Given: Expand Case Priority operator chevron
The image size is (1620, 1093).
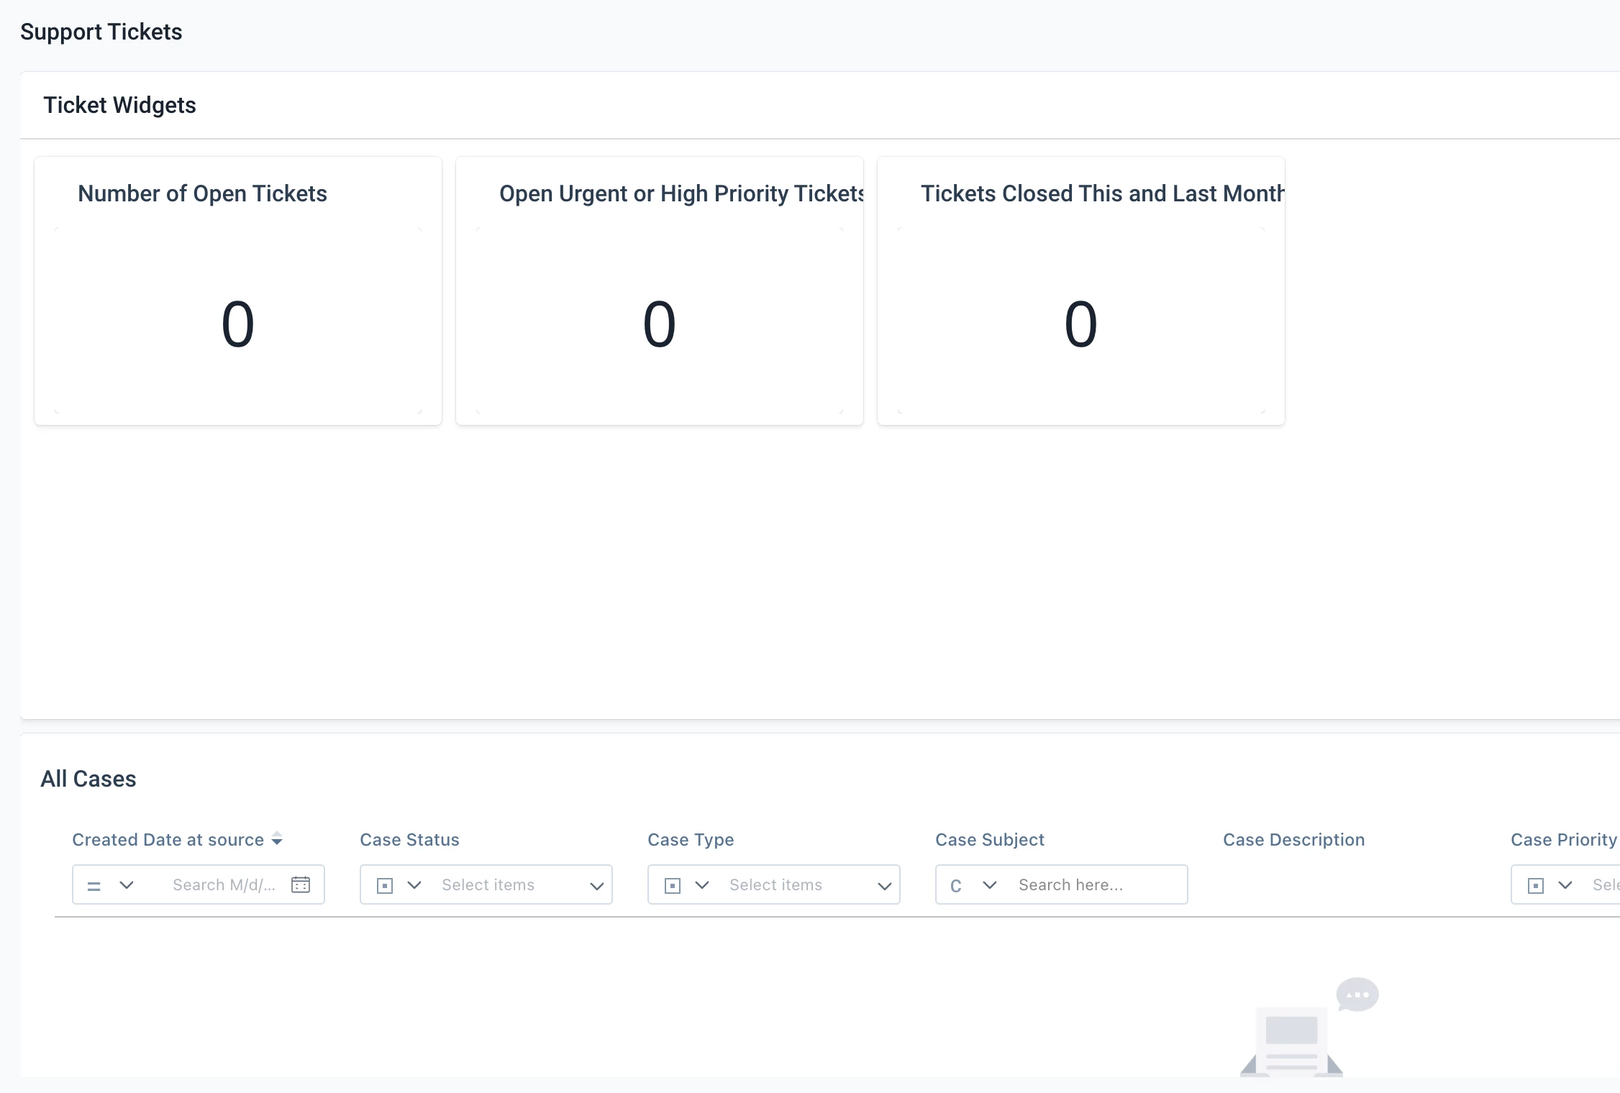Looking at the screenshot, I should [1565, 884].
